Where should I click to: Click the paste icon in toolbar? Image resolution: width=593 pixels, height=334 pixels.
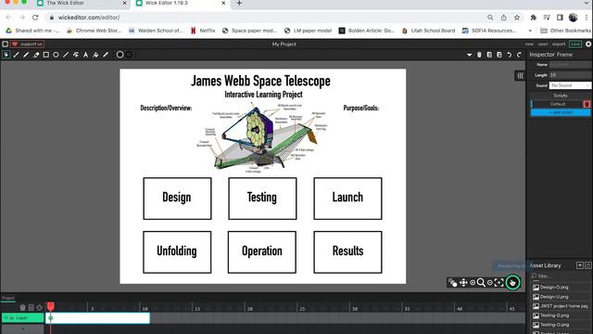(x=499, y=55)
